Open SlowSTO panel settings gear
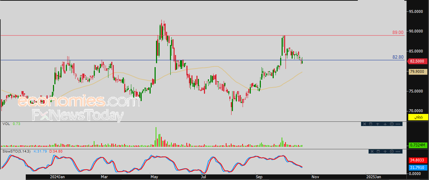The width and height of the screenshot is (429, 180). coord(392,151)
